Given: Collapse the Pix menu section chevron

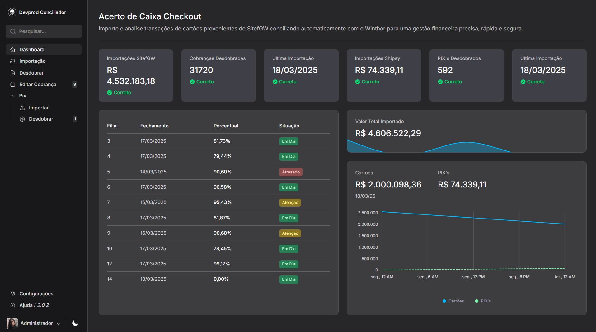Looking at the screenshot, I should pos(12,96).
